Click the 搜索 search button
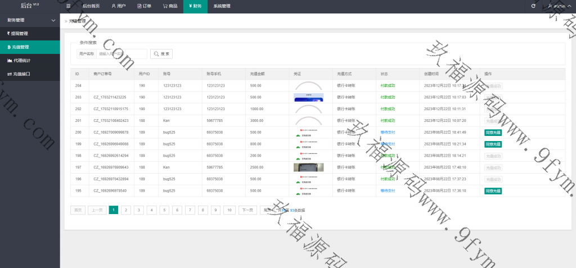The image size is (576, 268). (161, 54)
